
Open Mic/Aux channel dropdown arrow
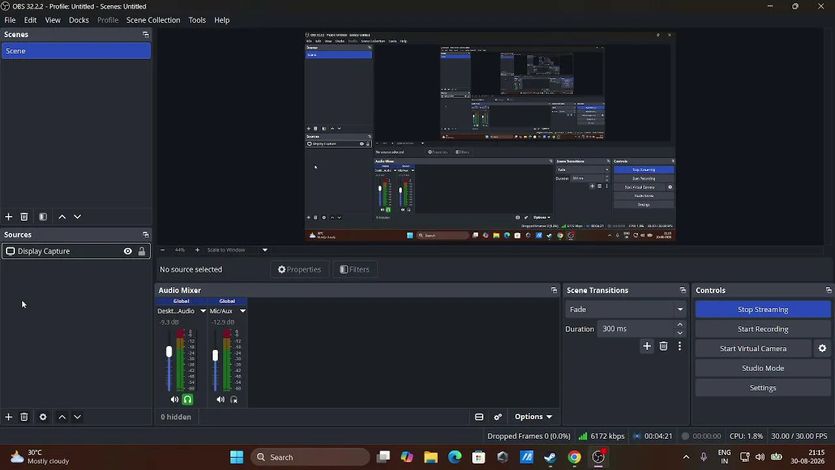[x=243, y=311]
